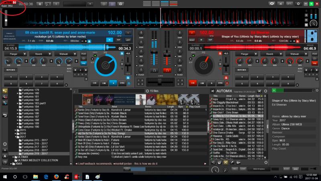This screenshot has width=321, height=181.
Task: Shuffle the AUTOMIX list
Action: click(259, 91)
